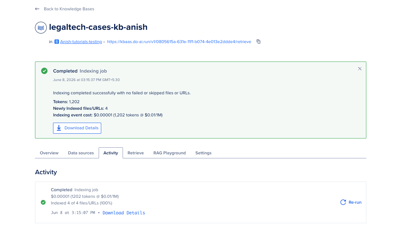
Task: Click Back to Knowledge Bases link
Action: (x=69, y=9)
